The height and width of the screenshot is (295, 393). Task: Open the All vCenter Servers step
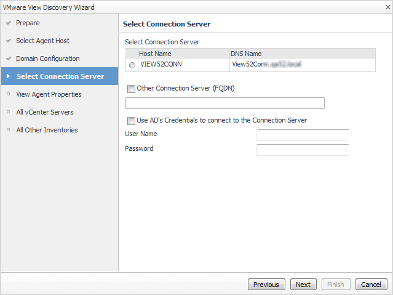pyautogui.click(x=44, y=112)
